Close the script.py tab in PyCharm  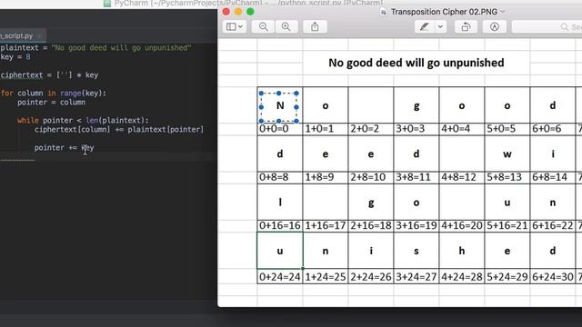pyautogui.click(x=39, y=36)
